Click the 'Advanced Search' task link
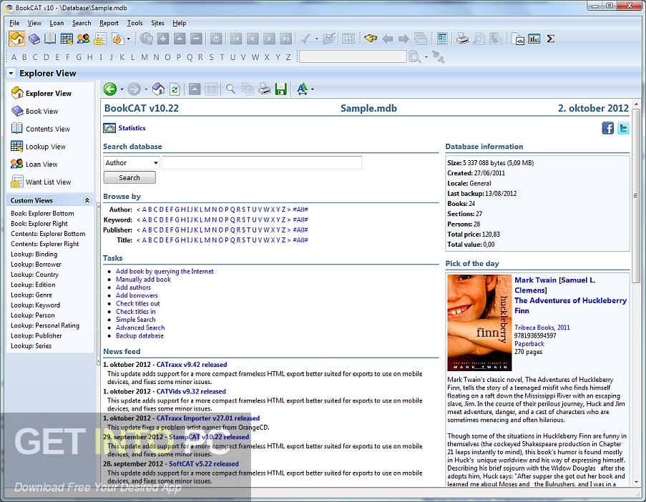646x502 pixels. [x=140, y=328]
